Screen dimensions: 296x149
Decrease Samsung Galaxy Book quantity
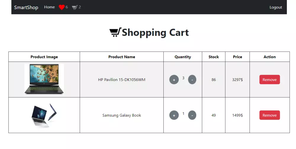pyautogui.click(x=192, y=115)
